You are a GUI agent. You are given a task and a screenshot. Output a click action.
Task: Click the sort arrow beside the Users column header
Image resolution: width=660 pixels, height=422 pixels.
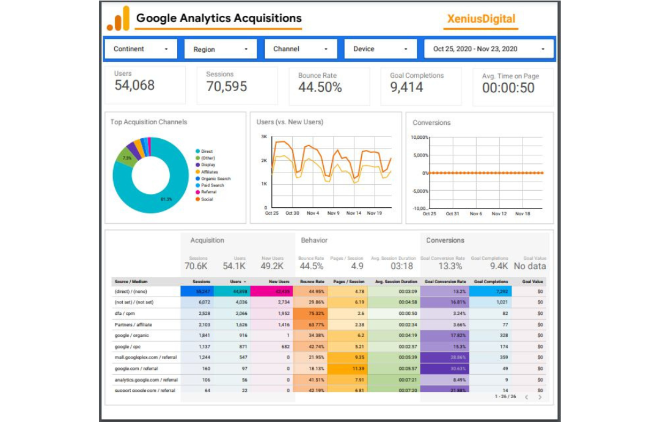point(245,281)
